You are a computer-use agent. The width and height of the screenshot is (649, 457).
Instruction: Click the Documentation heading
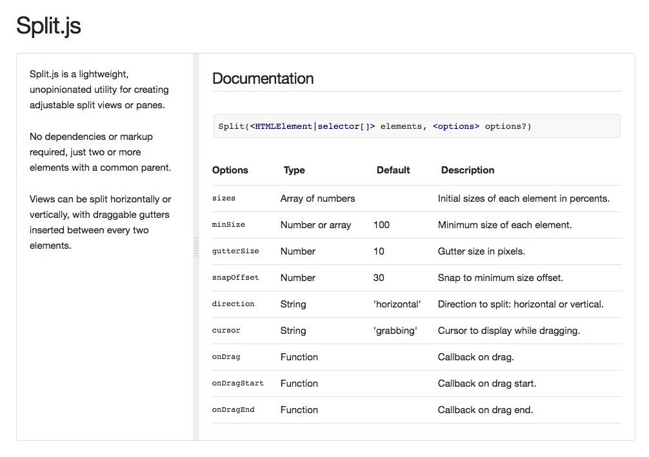263,79
